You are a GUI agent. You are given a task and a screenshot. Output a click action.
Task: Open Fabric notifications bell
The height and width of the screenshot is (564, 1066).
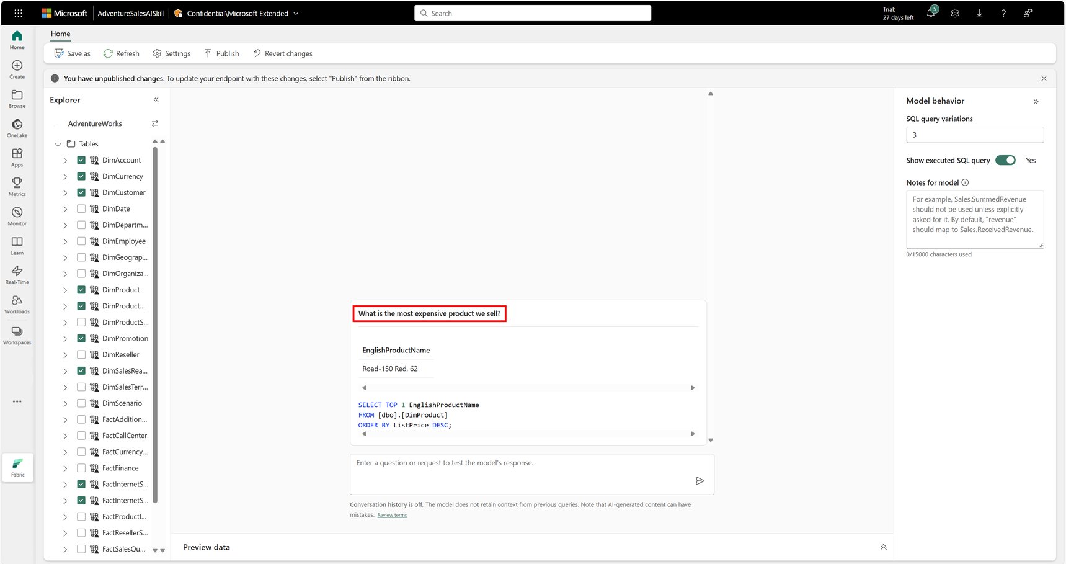931,13
